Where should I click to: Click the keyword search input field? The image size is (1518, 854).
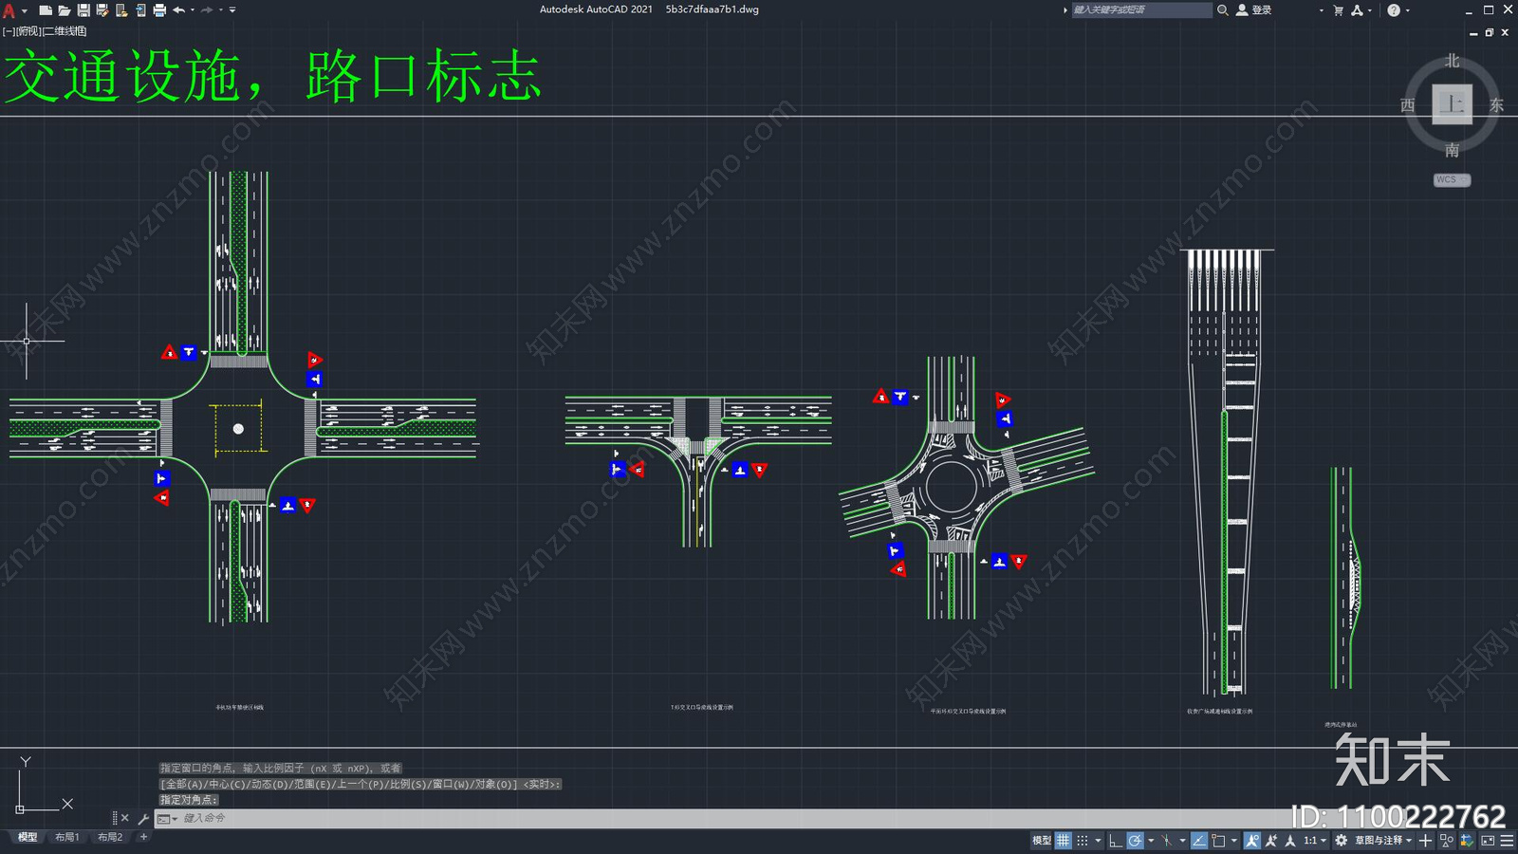click(1141, 9)
